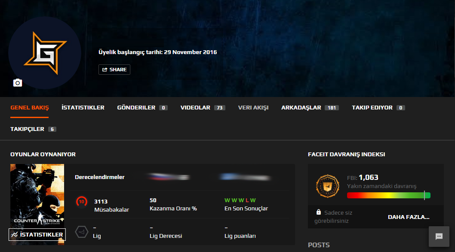Click the skill level 10 badge icon
Screen dimensions: 455x252
[81, 201]
